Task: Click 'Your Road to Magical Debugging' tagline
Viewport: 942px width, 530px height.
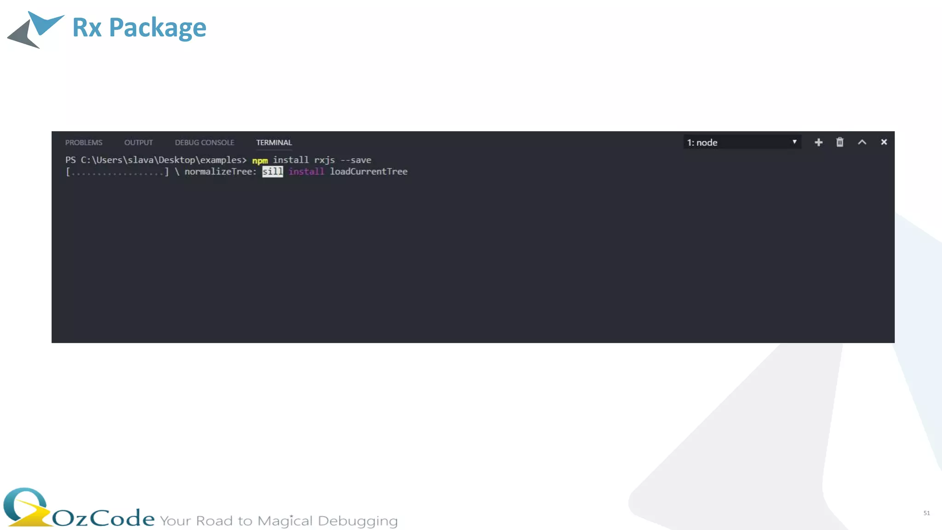Action: pos(278,521)
